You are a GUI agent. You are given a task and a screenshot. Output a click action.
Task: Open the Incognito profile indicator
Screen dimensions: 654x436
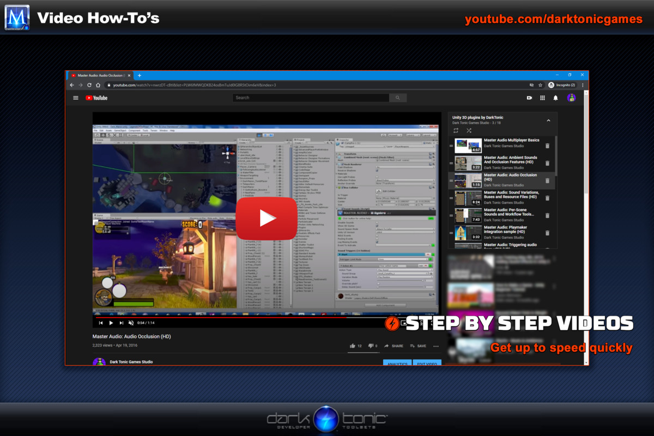coord(562,85)
